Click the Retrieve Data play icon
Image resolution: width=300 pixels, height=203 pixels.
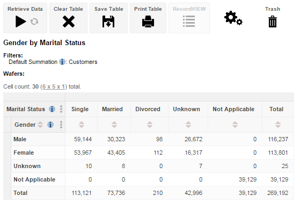pyautogui.click(x=21, y=21)
